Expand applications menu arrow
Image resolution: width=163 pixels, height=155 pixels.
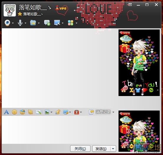[x=76, y=23]
